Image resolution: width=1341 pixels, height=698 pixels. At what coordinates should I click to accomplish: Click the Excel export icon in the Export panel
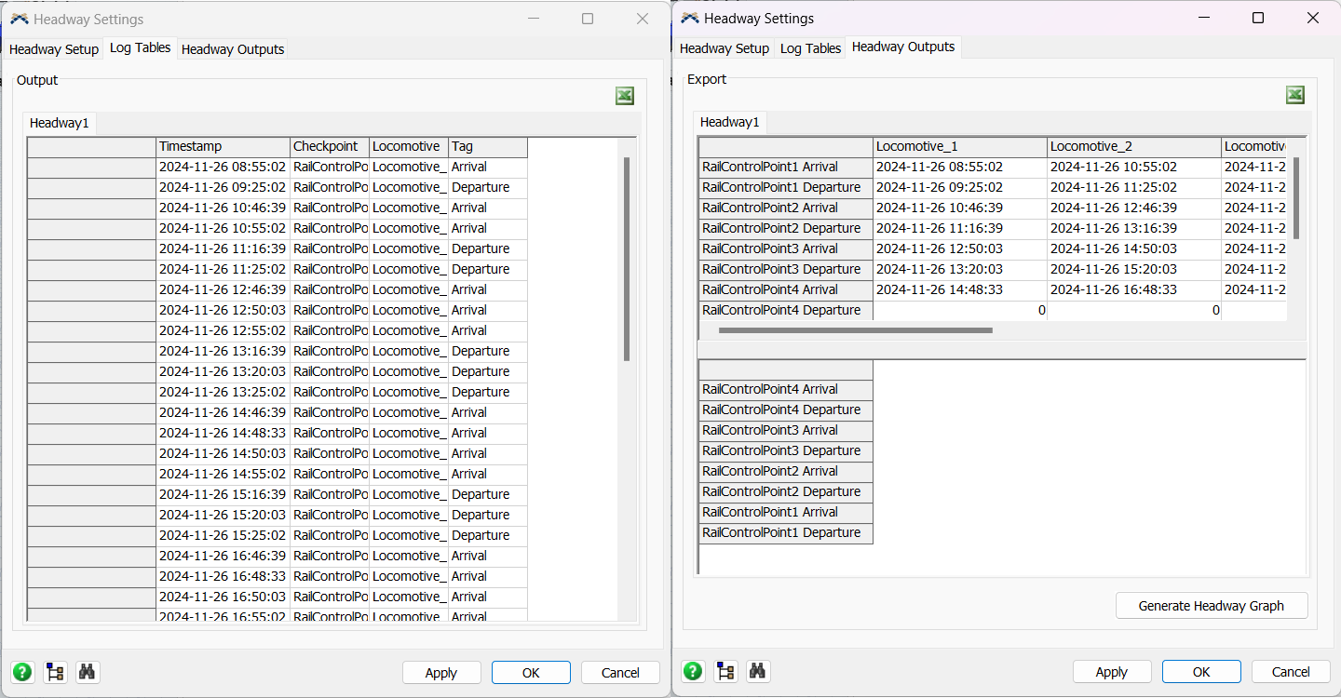point(1295,95)
